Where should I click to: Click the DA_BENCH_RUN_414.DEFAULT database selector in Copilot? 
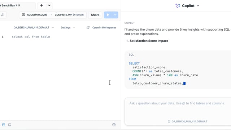[188, 121]
